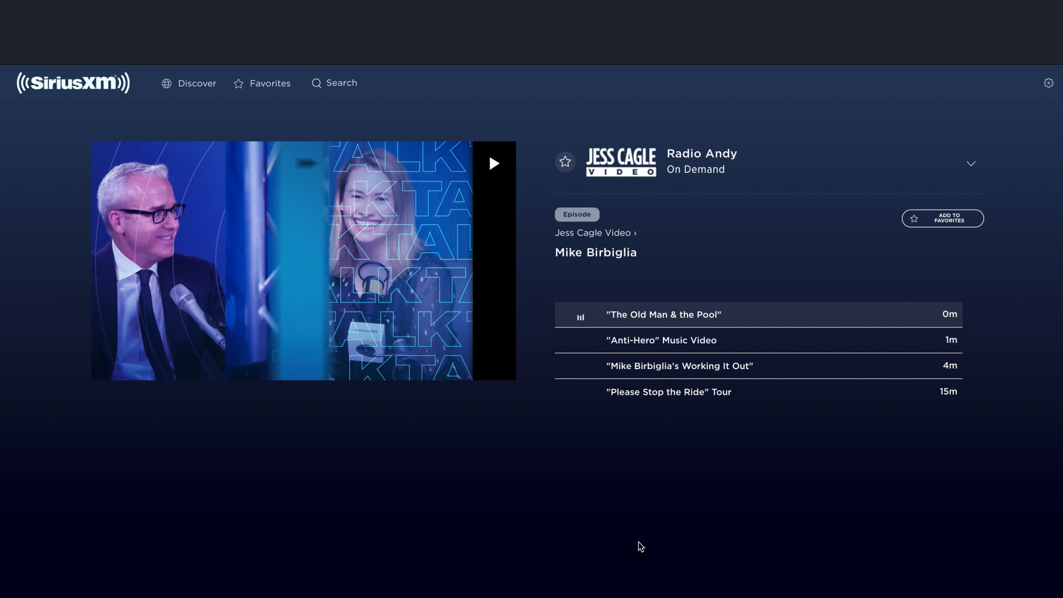Viewport: 1063px width, 598px height.
Task: Select the Anti-Hero Music Video track
Action: point(661,340)
